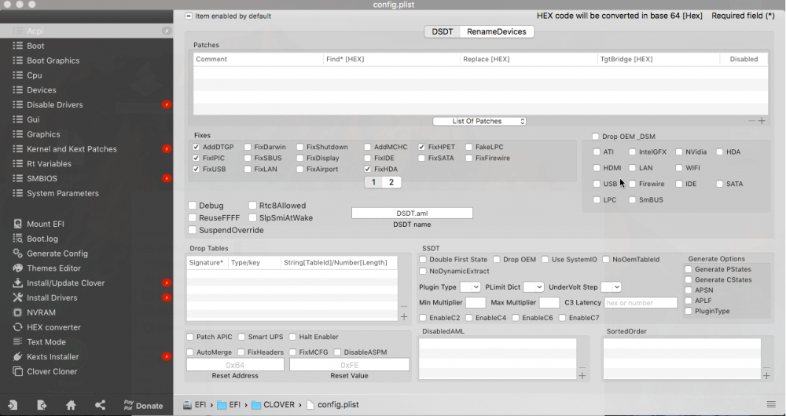Viewport: 786px width, 416px height.
Task: Uncheck the FixHPET fix
Action: (x=421, y=148)
